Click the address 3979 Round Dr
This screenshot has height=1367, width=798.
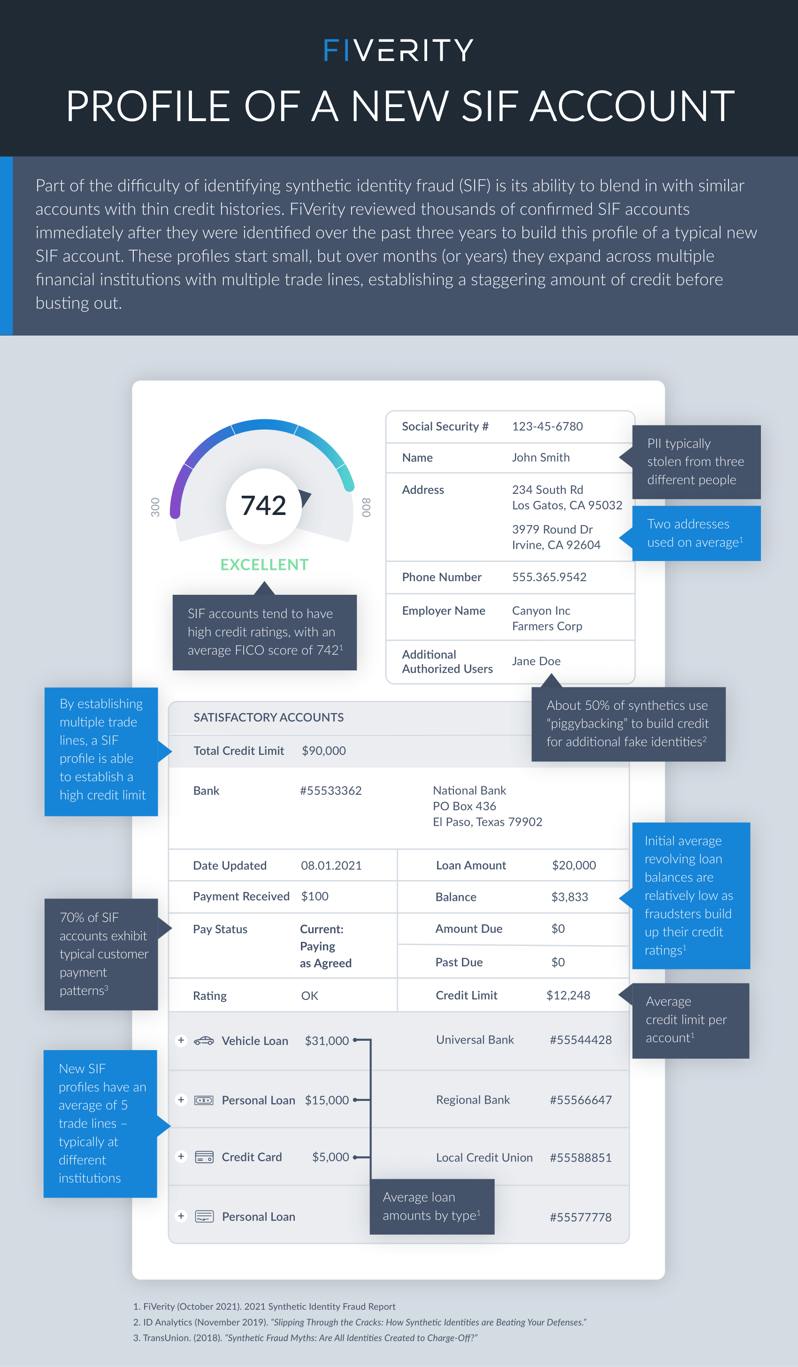pos(552,529)
